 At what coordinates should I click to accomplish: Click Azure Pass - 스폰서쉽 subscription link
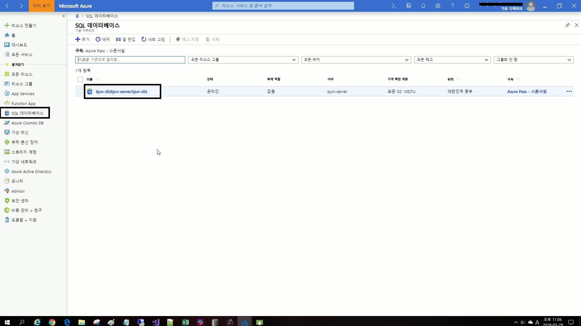527,91
